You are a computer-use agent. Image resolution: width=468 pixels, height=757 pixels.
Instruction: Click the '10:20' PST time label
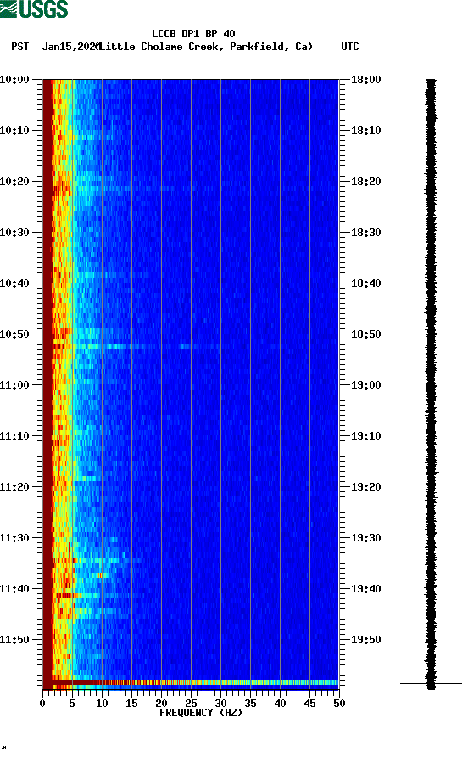click(x=14, y=181)
